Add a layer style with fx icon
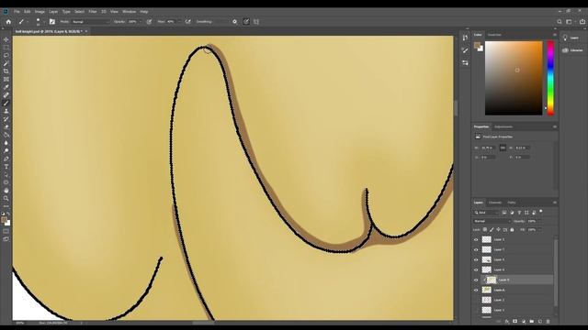Image resolution: width=588 pixels, height=330 pixels. [x=506, y=322]
